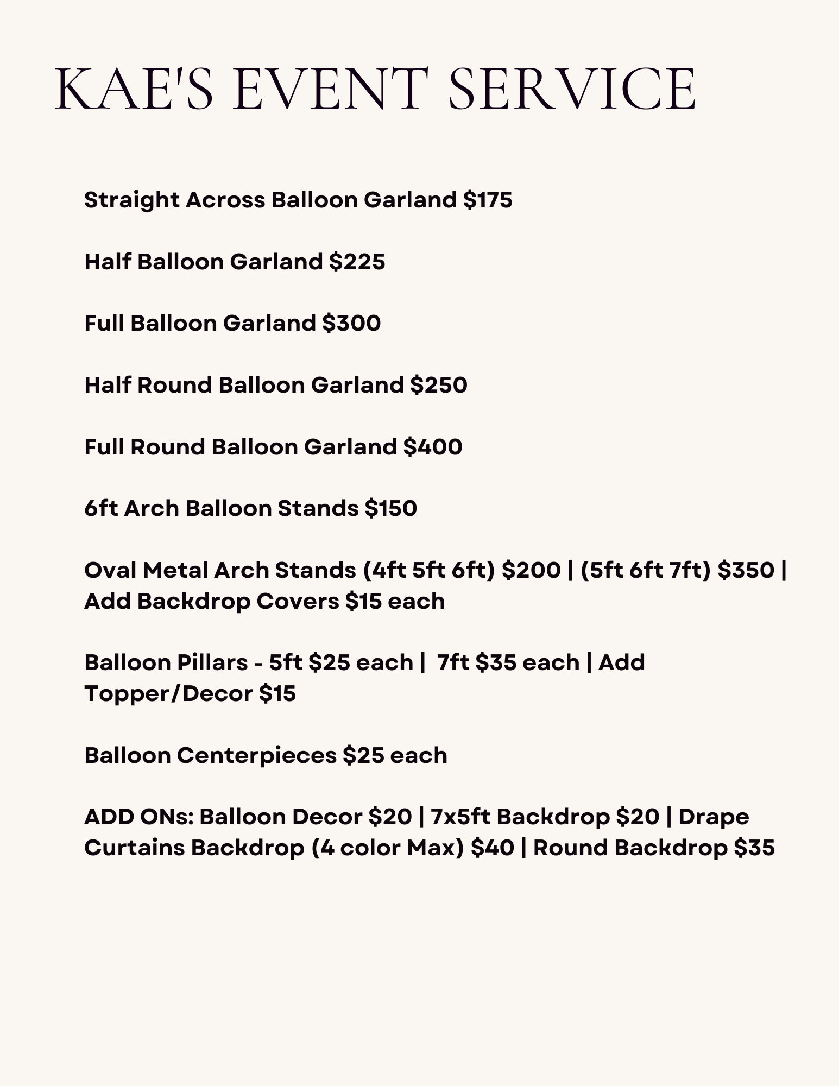Click the KAE'S EVENT SERVICE title
Image resolution: width=839 pixels, height=1086 pixels.
coord(375,90)
